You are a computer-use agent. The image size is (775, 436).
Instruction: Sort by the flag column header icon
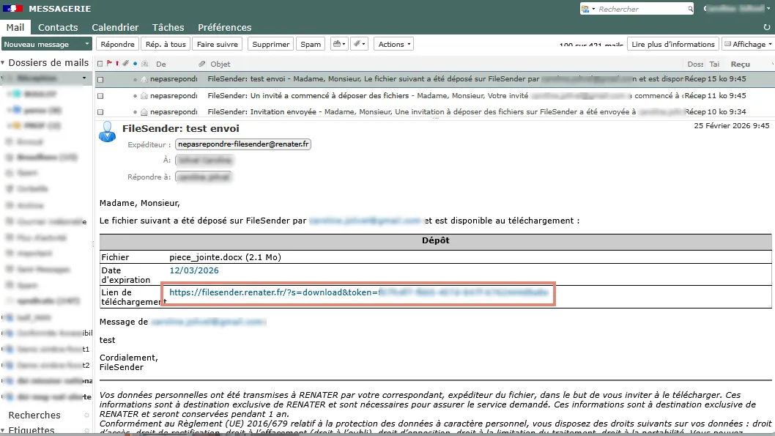point(109,63)
